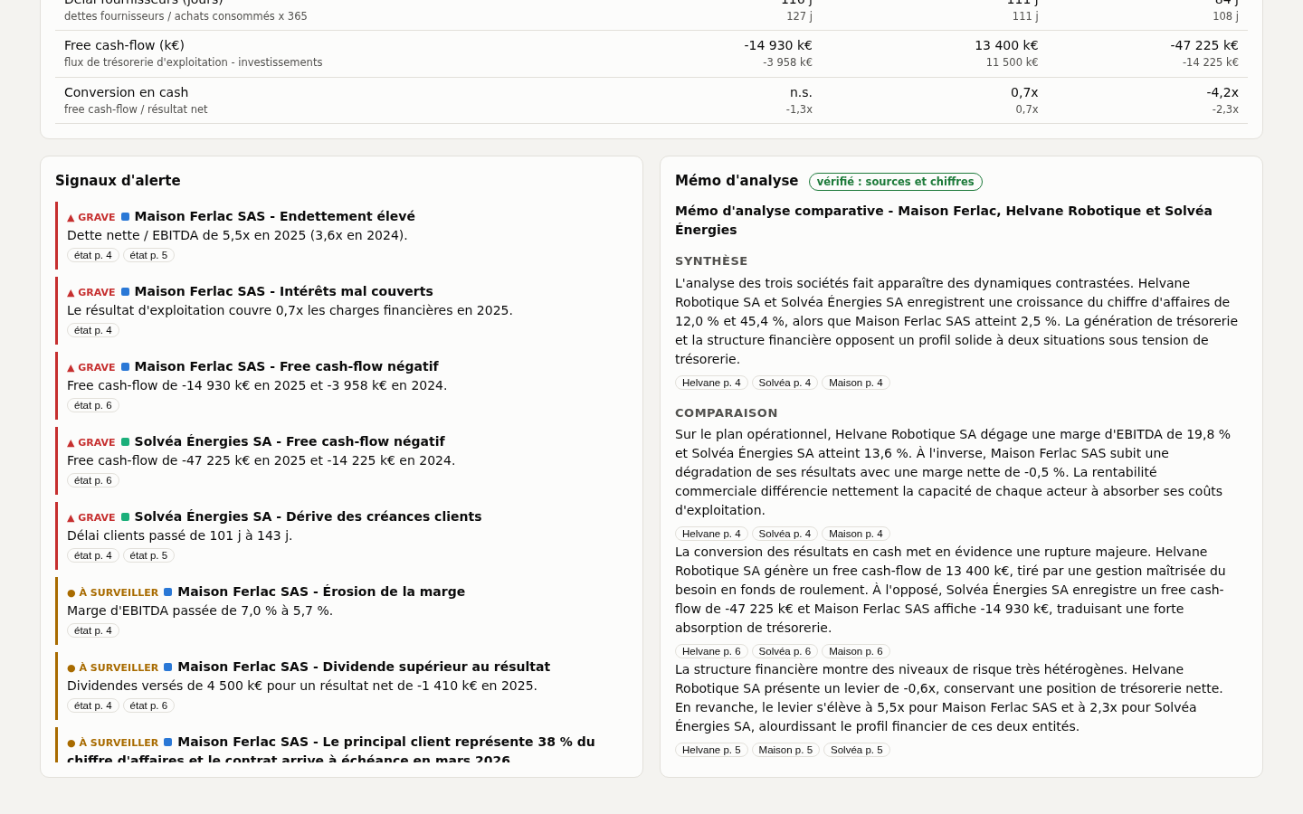
Task: Click the 'COMPARAISON' section label
Action: click(x=727, y=413)
